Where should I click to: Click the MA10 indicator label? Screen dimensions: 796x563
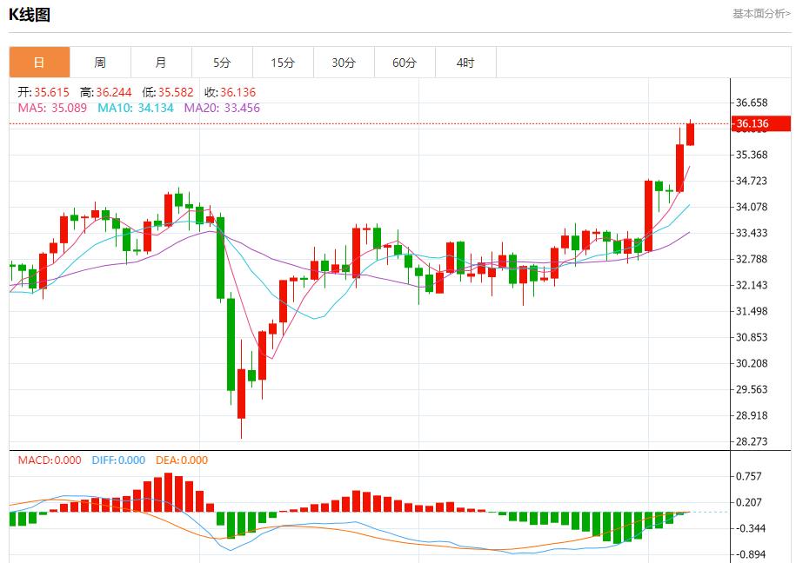coord(135,108)
